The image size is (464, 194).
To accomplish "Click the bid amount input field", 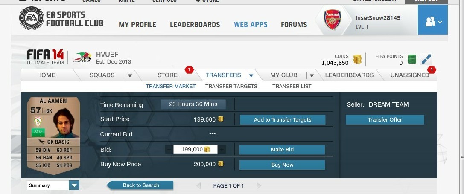I will [196, 149].
